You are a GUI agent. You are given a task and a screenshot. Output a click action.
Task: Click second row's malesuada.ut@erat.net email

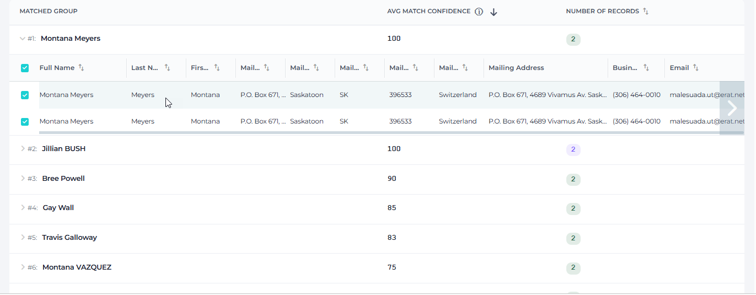pyautogui.click(x=707, y=121)
